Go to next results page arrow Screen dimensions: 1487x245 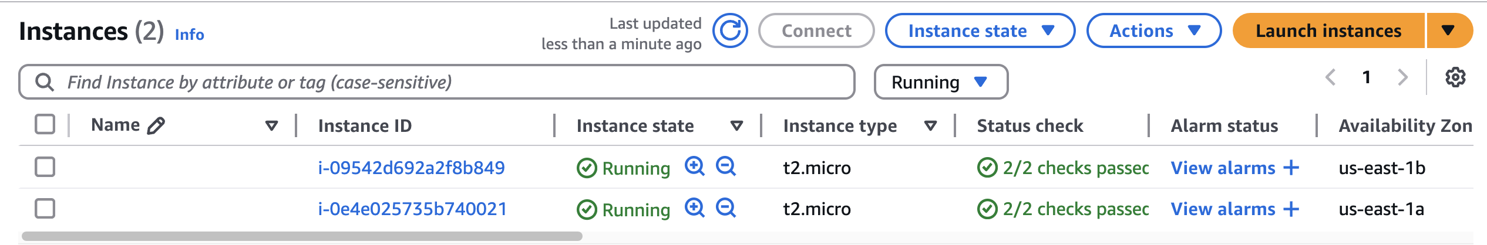pyautogui.click(x=1403, y=77)
